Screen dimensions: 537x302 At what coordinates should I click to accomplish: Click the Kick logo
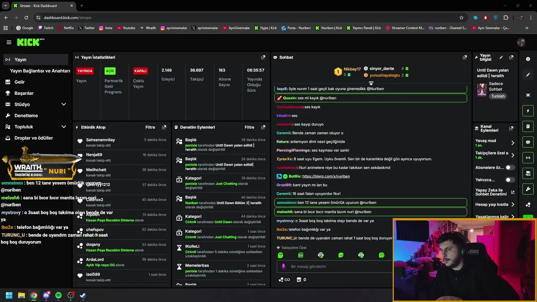click(30, 42)
